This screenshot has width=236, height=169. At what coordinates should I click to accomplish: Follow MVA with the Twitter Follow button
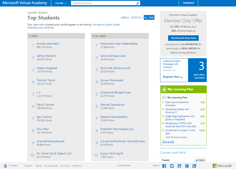pos(200,160)
